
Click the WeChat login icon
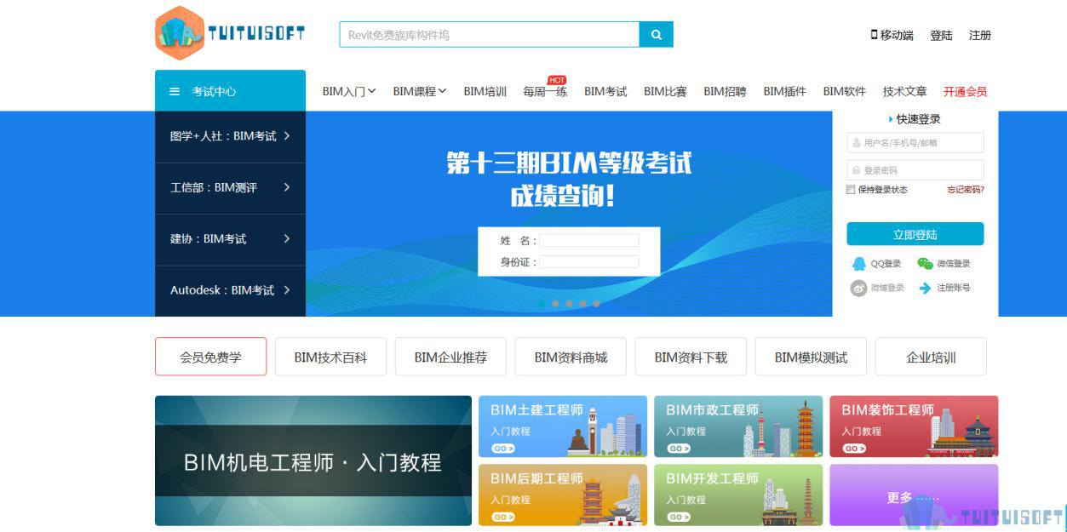tap(925, 263)
